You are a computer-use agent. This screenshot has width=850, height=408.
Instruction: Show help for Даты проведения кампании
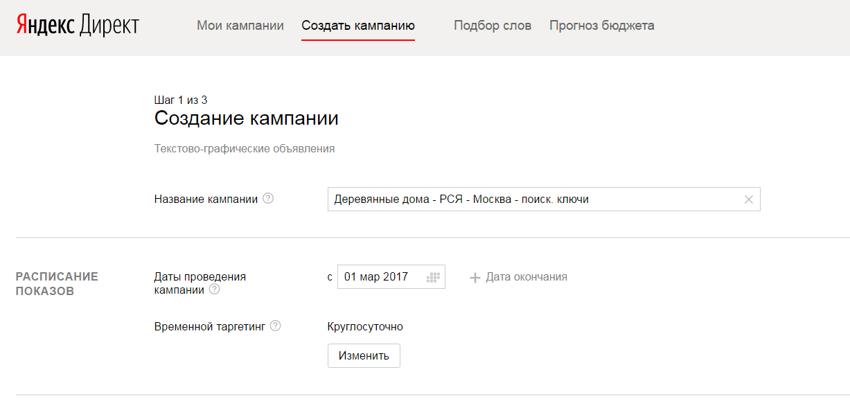pyautogui.click(x=214, y=290)
